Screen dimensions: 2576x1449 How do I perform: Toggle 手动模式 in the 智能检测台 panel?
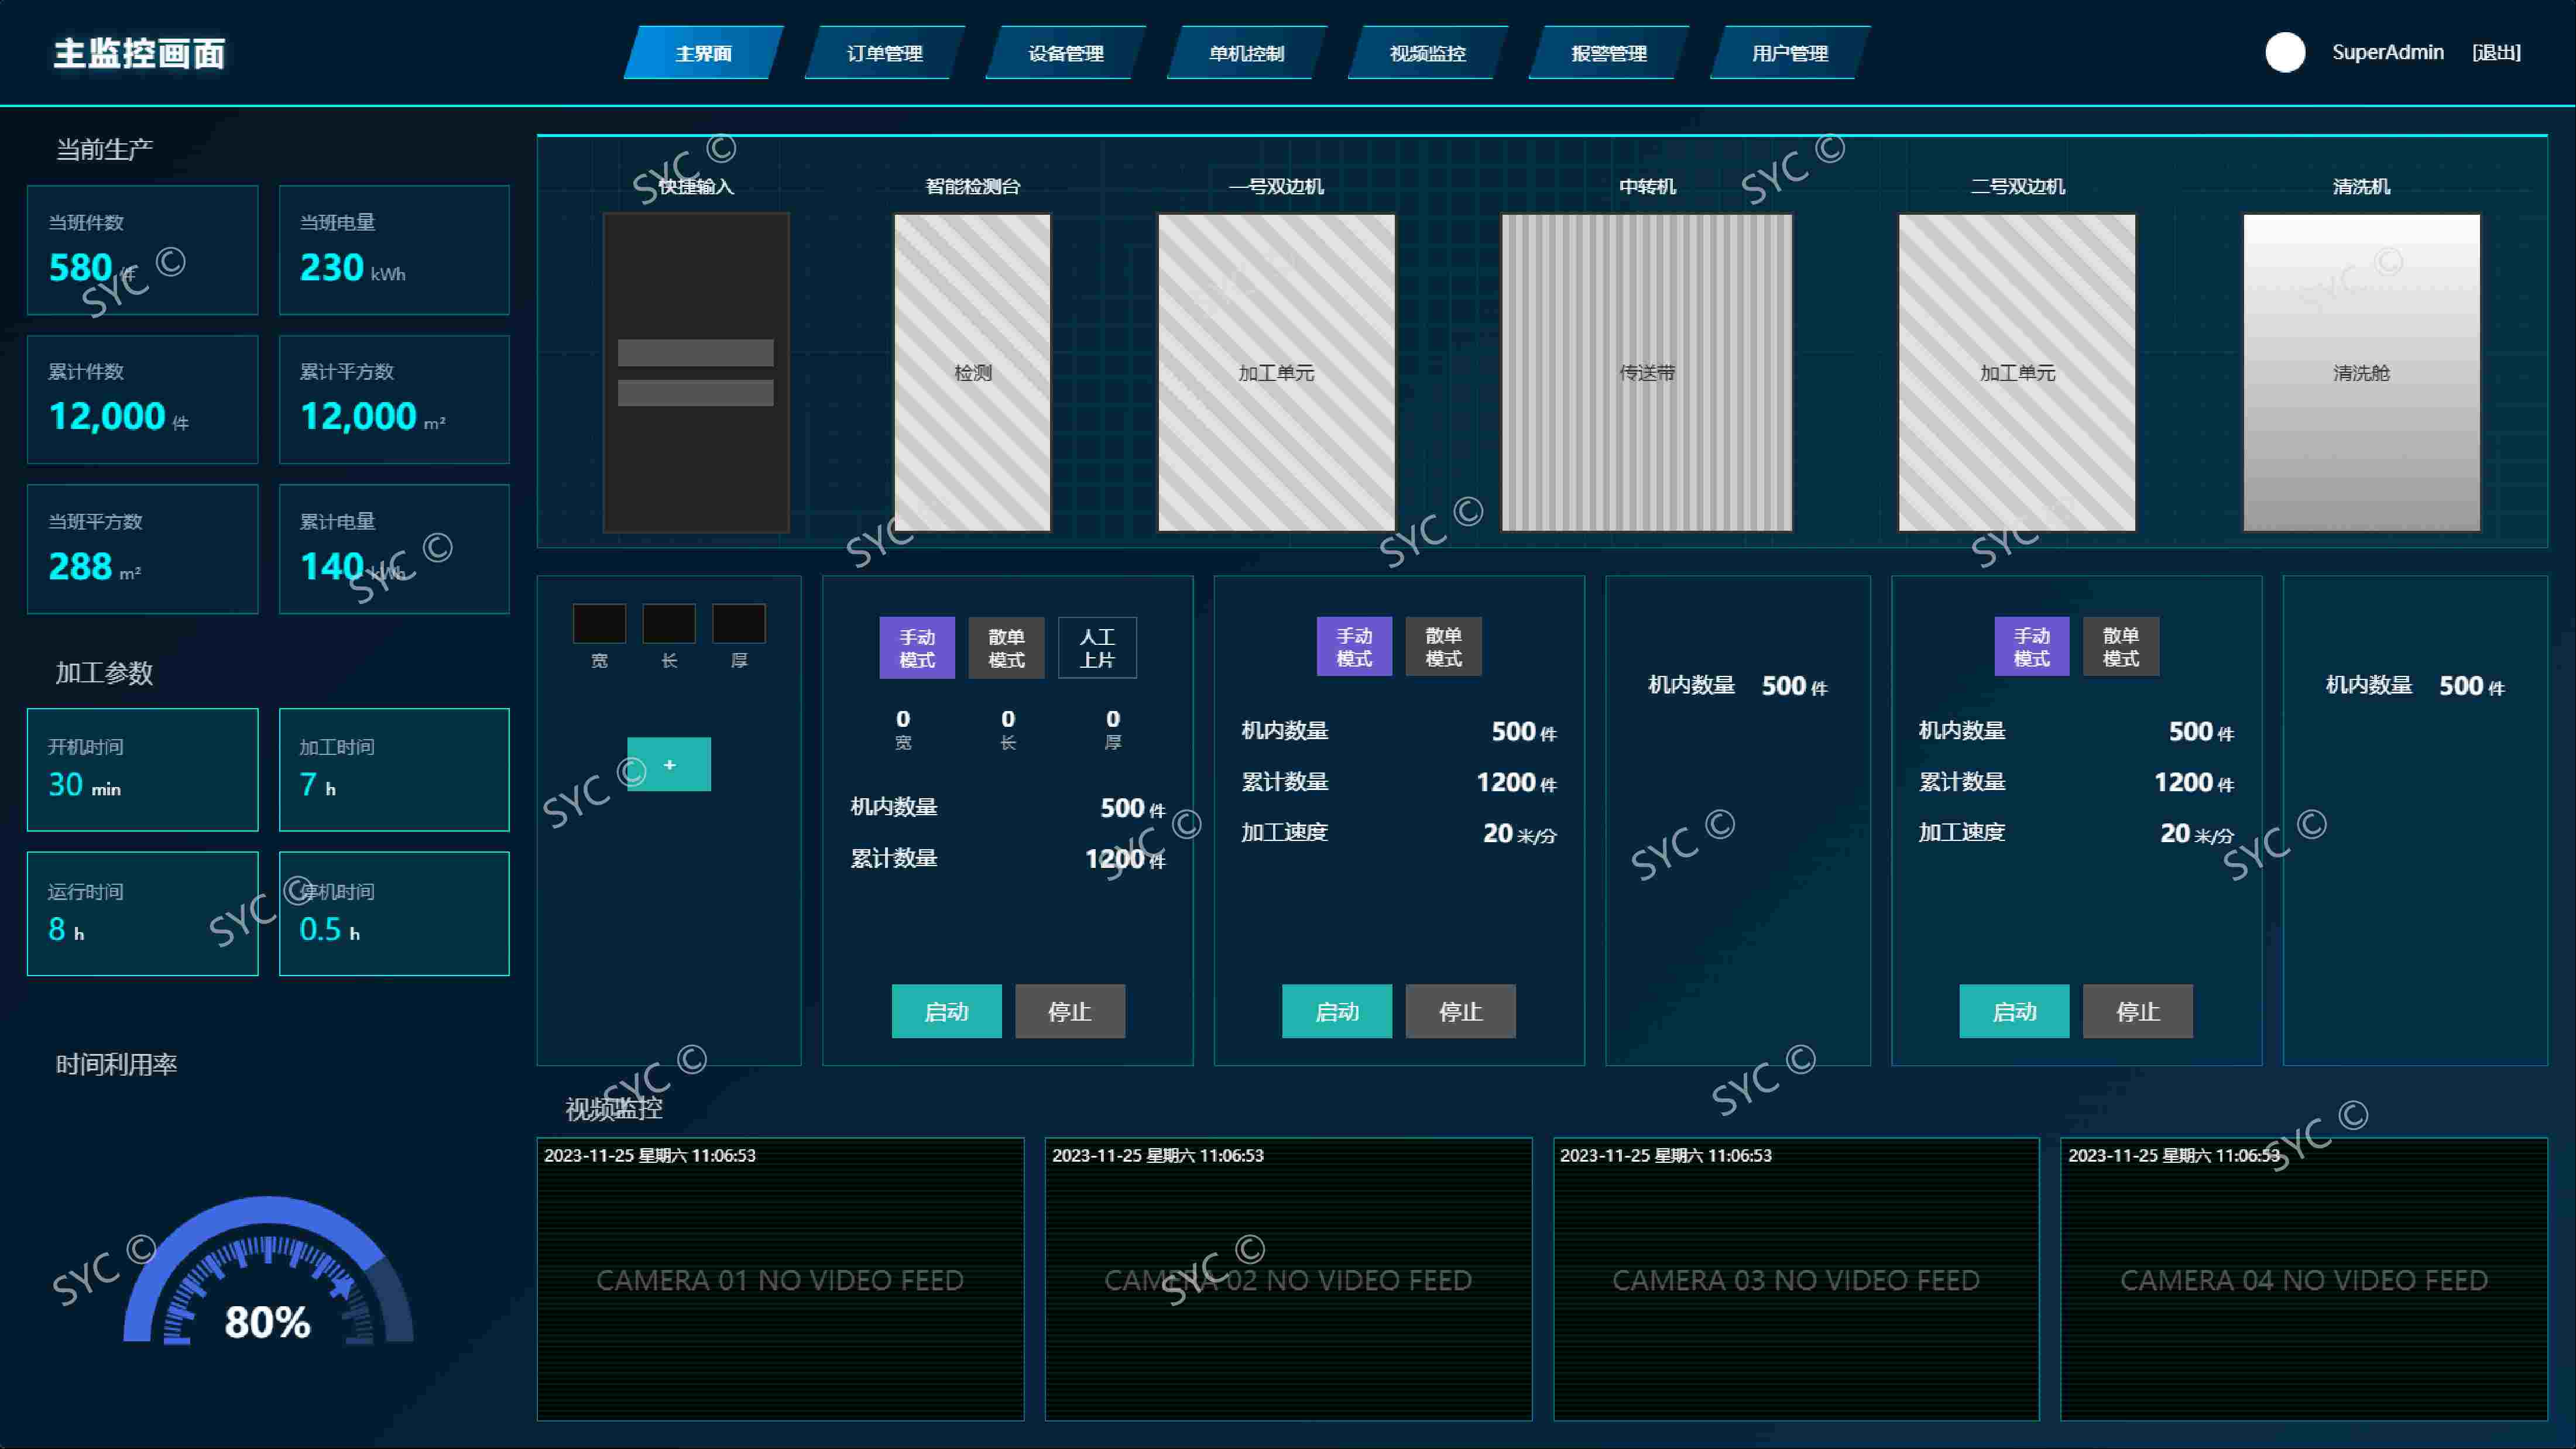pos(917,648)
